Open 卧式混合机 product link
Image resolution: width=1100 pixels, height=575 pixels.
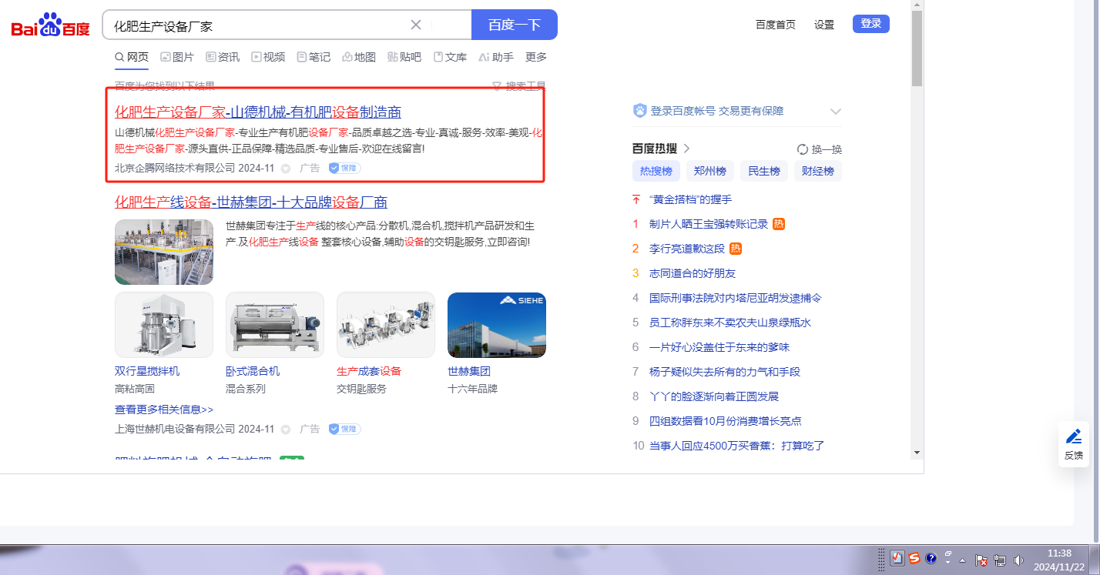point(253,371)
